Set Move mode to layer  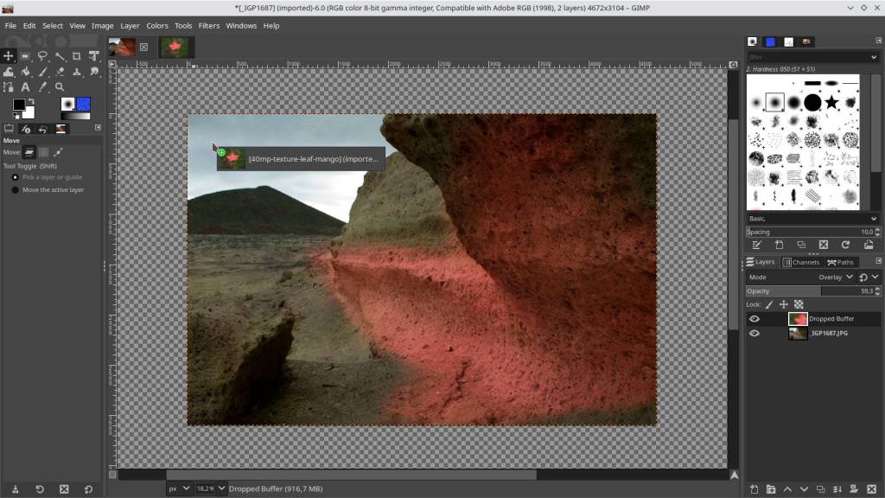(29, 152)
